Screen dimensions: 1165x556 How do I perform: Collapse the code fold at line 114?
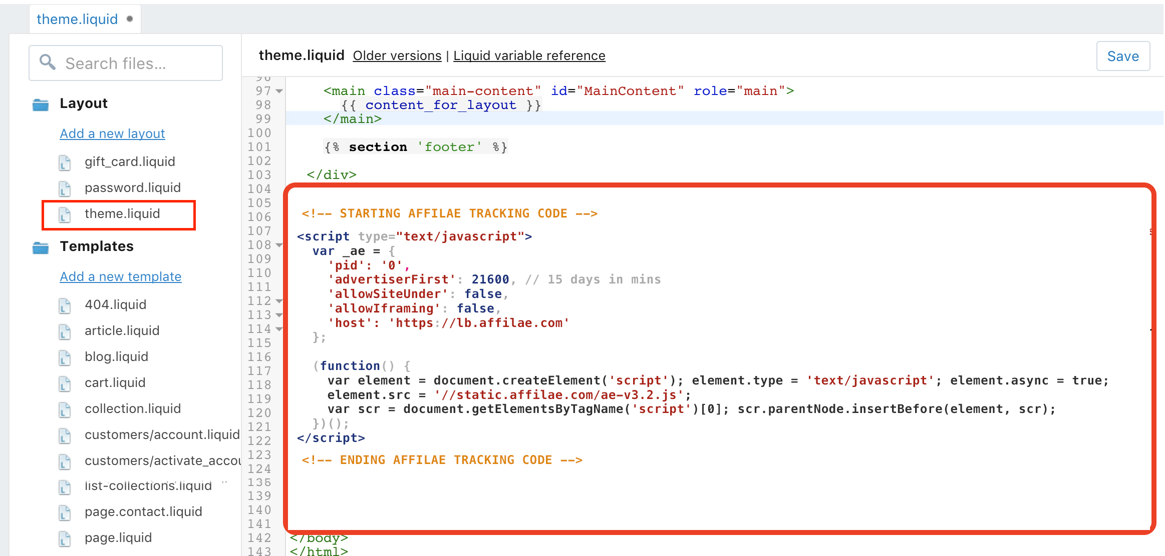[279, 329]
